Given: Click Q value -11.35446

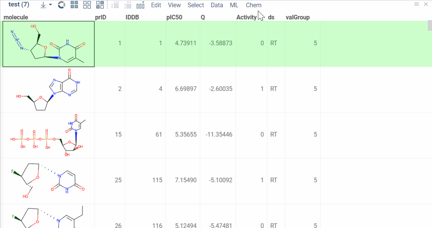Looking at the screenshot, I should point(219,134).
